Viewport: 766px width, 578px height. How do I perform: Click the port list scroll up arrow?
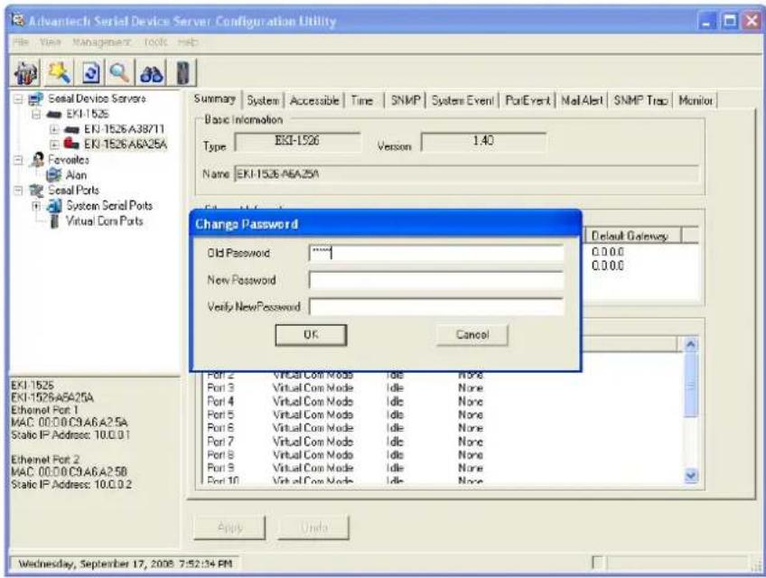pos(691,344)
